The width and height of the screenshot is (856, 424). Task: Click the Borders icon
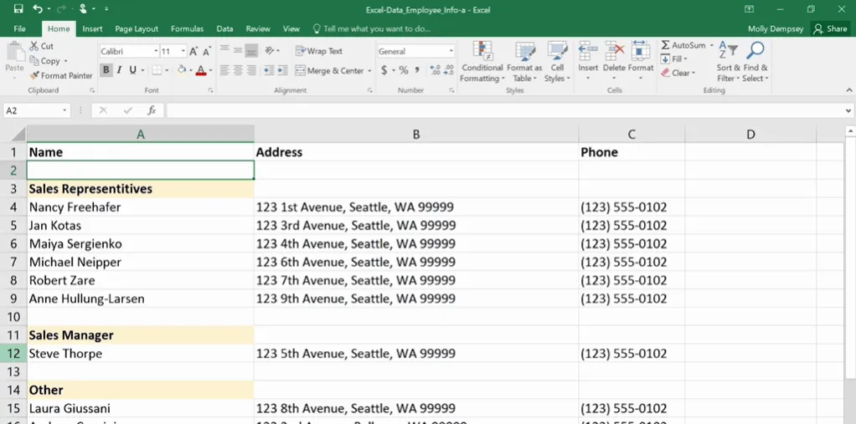(x=157, y=70)
